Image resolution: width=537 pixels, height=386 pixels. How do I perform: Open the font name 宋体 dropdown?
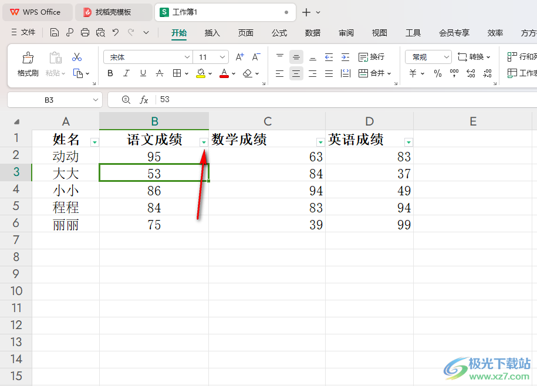(187, 57)
